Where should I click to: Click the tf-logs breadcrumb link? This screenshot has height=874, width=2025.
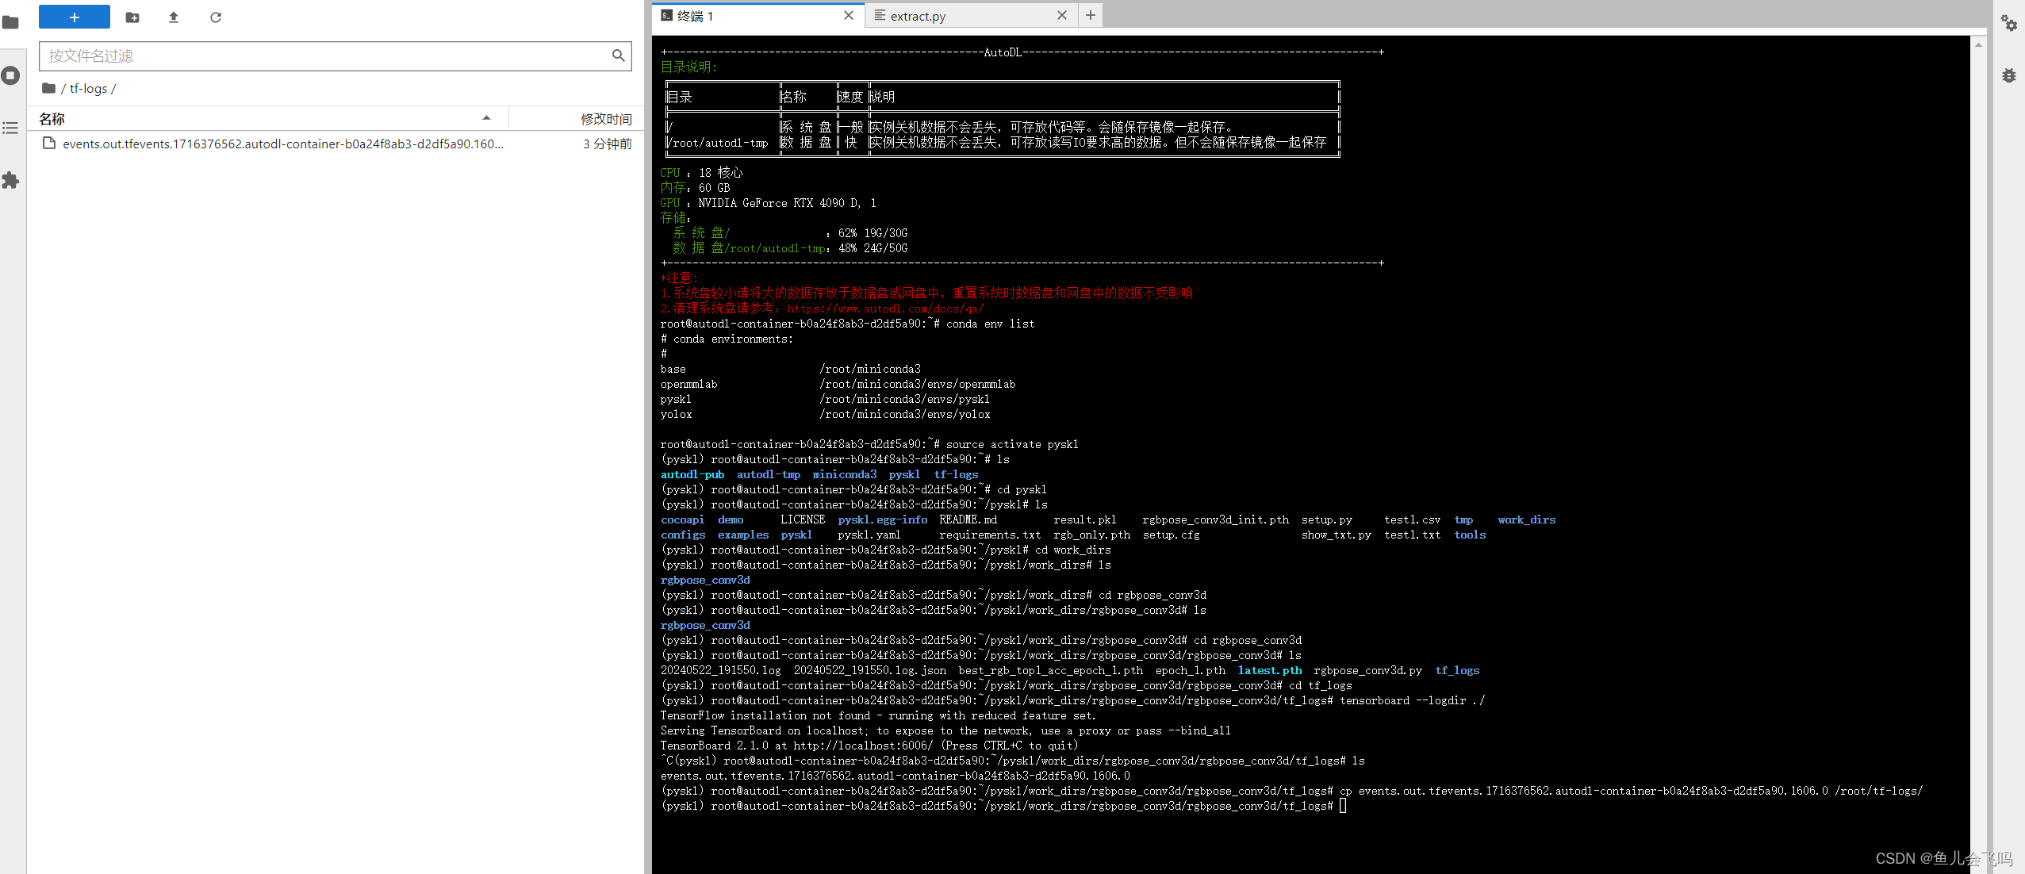coord(90,88)
